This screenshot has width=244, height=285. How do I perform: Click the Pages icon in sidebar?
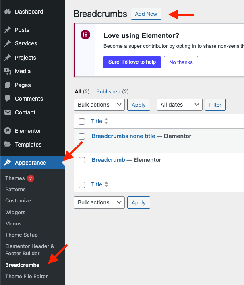[8, 85]
